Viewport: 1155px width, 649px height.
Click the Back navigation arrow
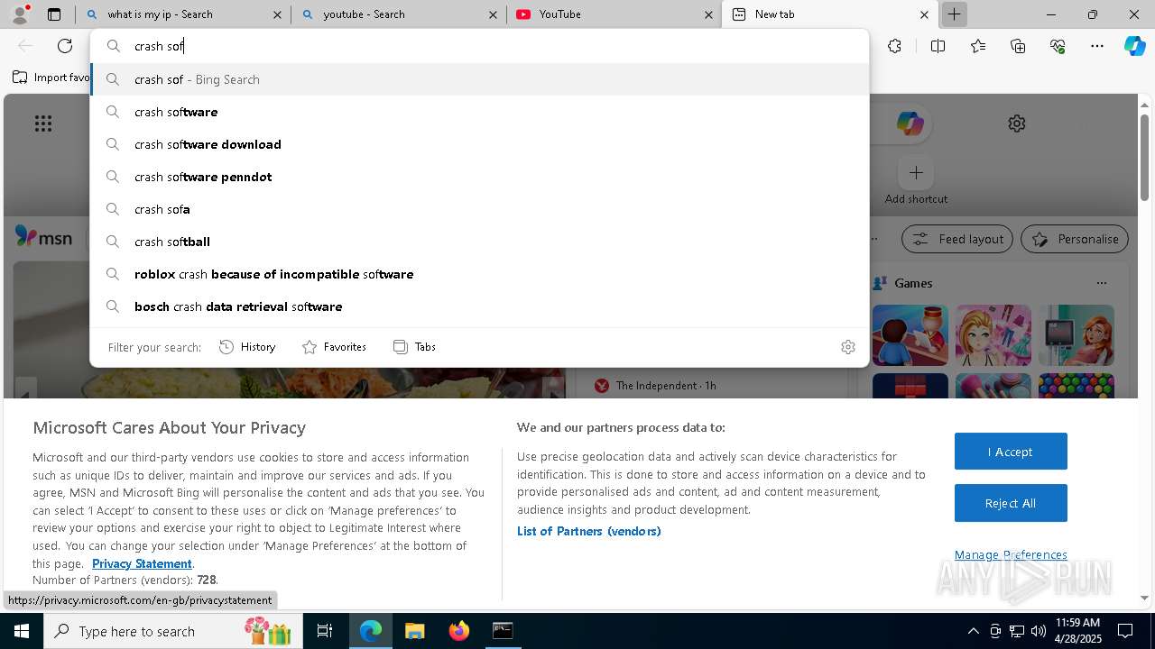(x=25, y=46)
